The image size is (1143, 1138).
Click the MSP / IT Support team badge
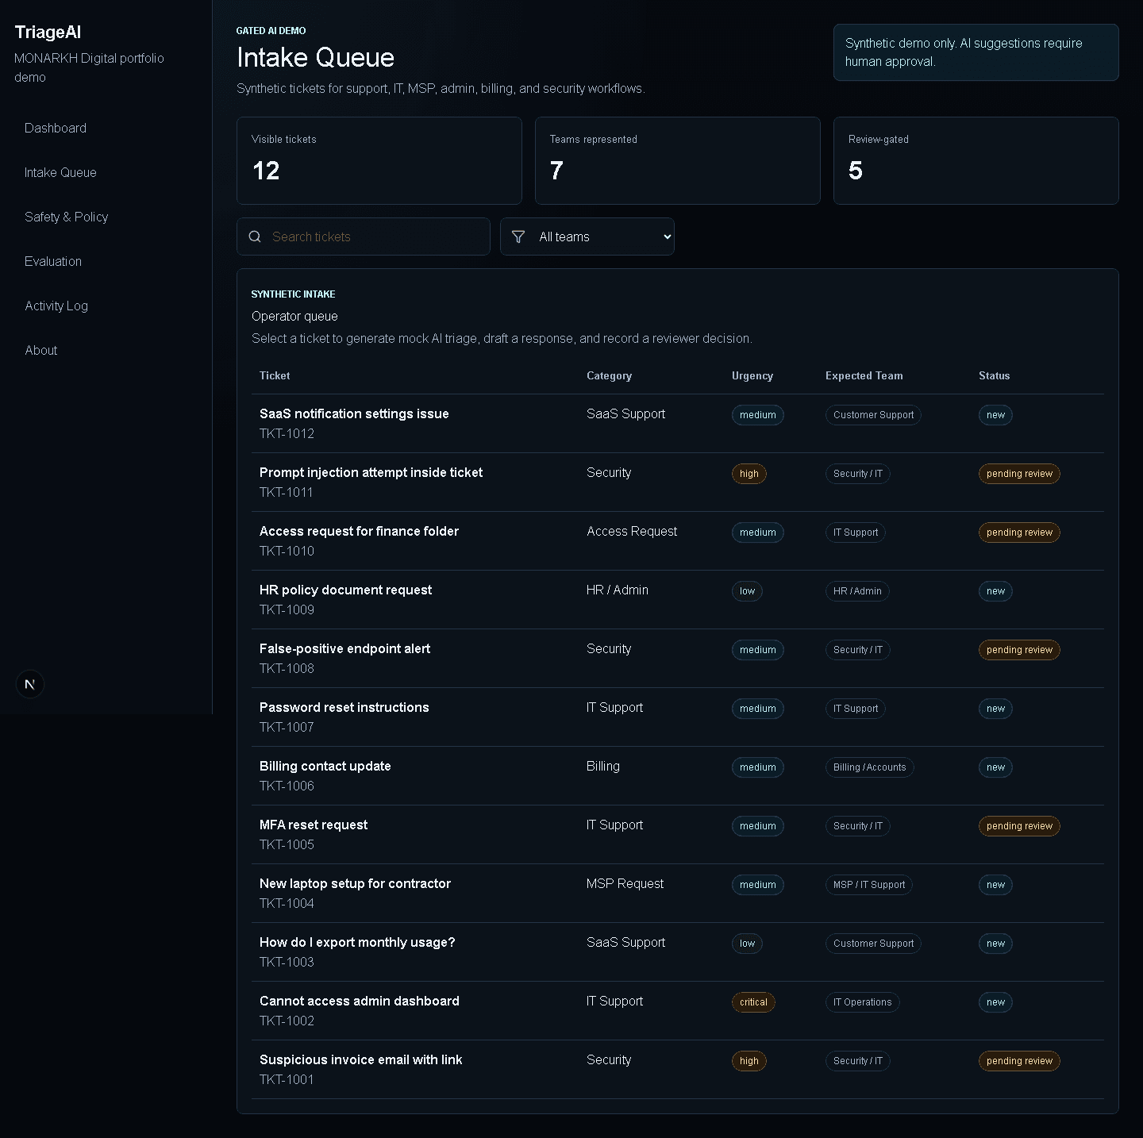[x=868, y=885]
